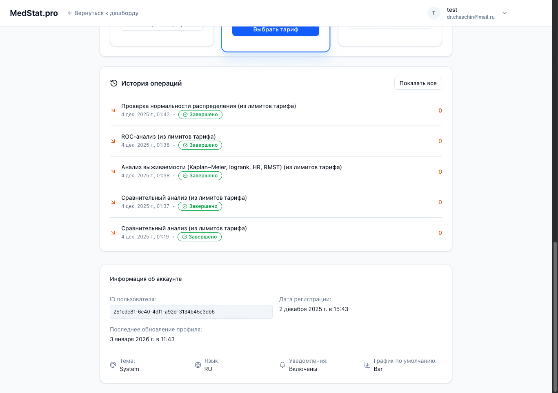Click Сравнительный анализ title dated 01:37
558x393 pixels.
point(184,198)
